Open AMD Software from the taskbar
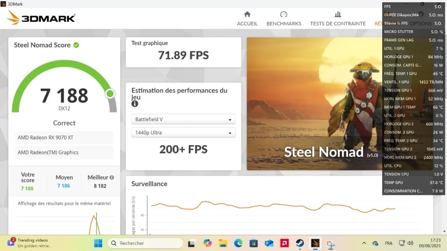The image size is (447, 251). (x=284, y=243)
